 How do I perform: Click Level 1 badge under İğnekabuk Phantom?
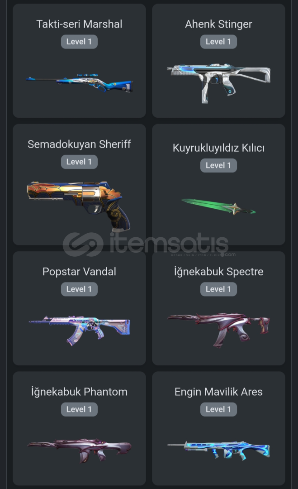(79, 409)
